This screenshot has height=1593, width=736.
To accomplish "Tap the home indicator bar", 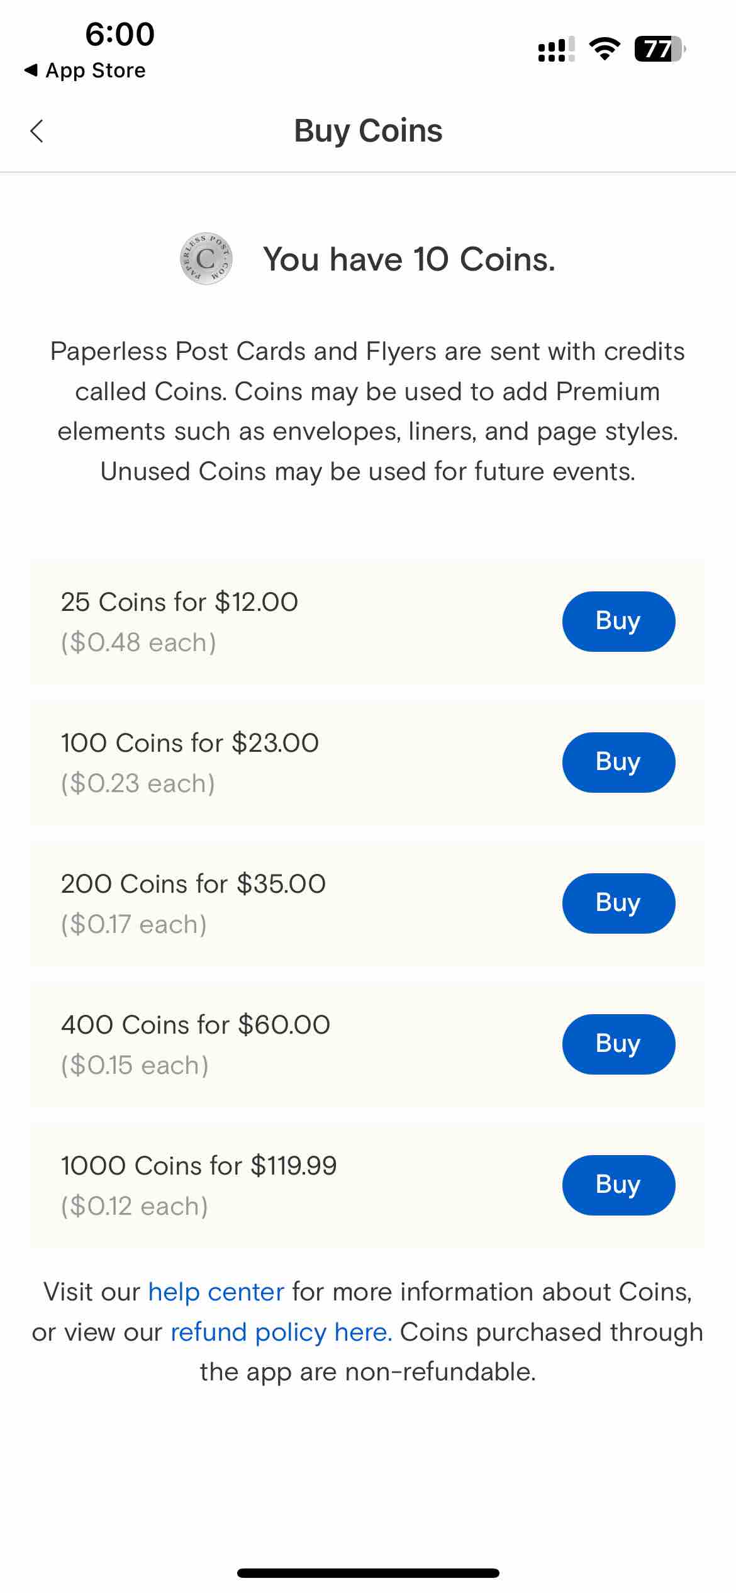I will point(368,1573).
